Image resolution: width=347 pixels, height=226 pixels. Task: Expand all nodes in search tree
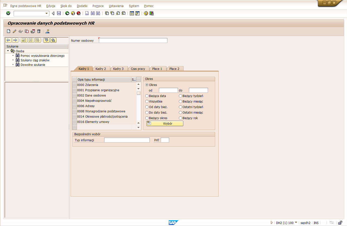(46, 40)
